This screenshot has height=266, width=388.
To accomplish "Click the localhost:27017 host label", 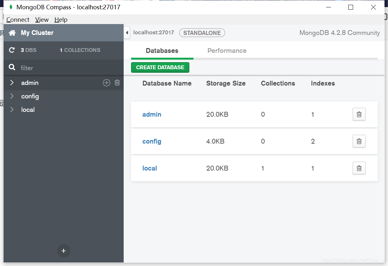I will 154,32.
